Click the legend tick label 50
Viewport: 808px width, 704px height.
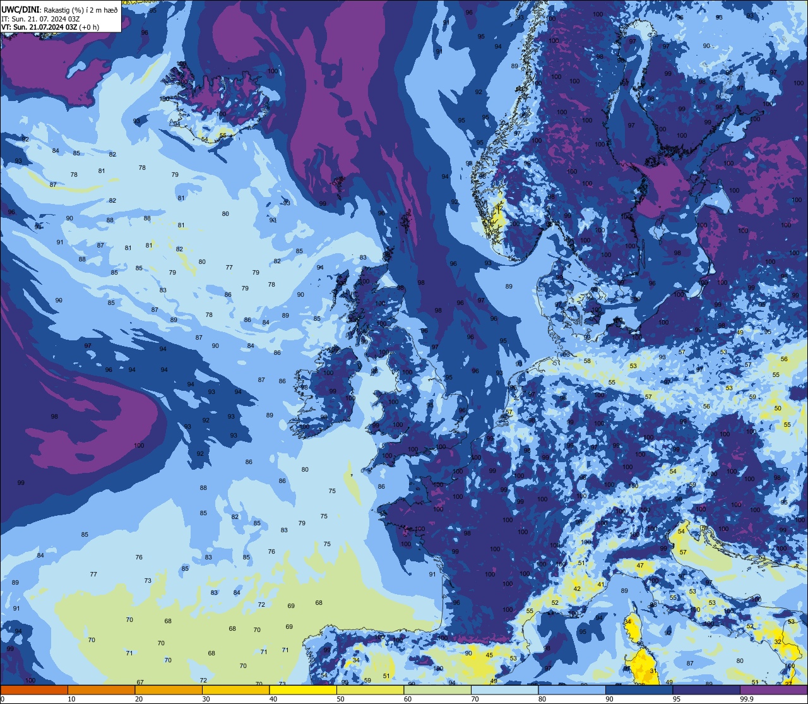(340, 699)
